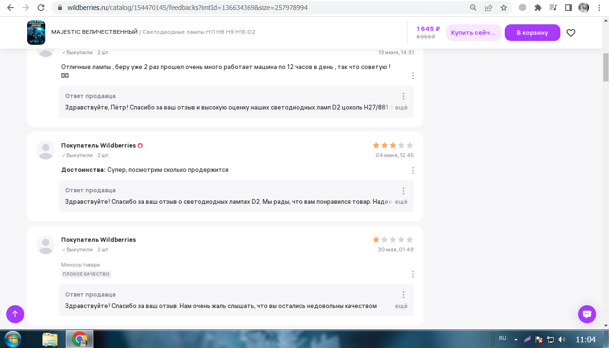Open options for seller reply to Пётр

pos(403,96)
